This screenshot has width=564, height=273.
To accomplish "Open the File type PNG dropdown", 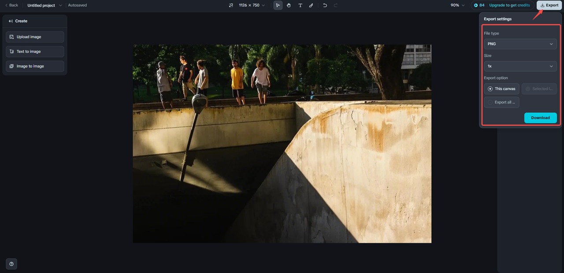I will [520, 44].
